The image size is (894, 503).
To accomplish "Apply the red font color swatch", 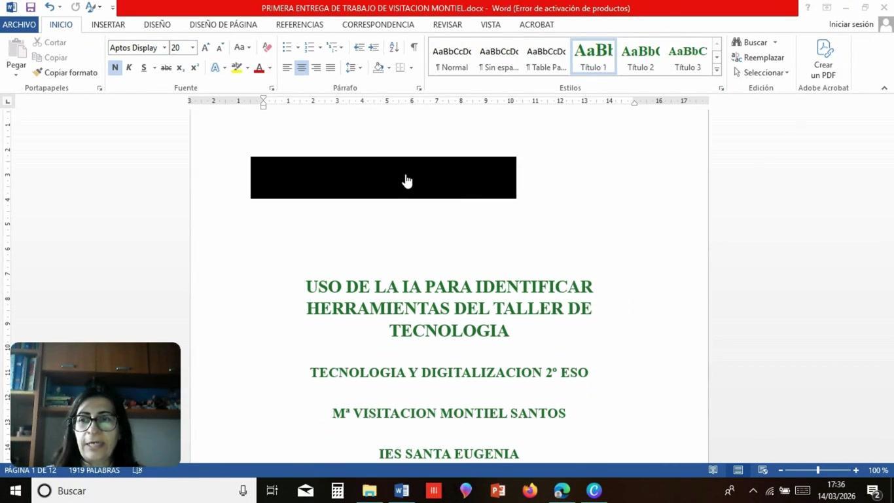I will coord(259,67).
